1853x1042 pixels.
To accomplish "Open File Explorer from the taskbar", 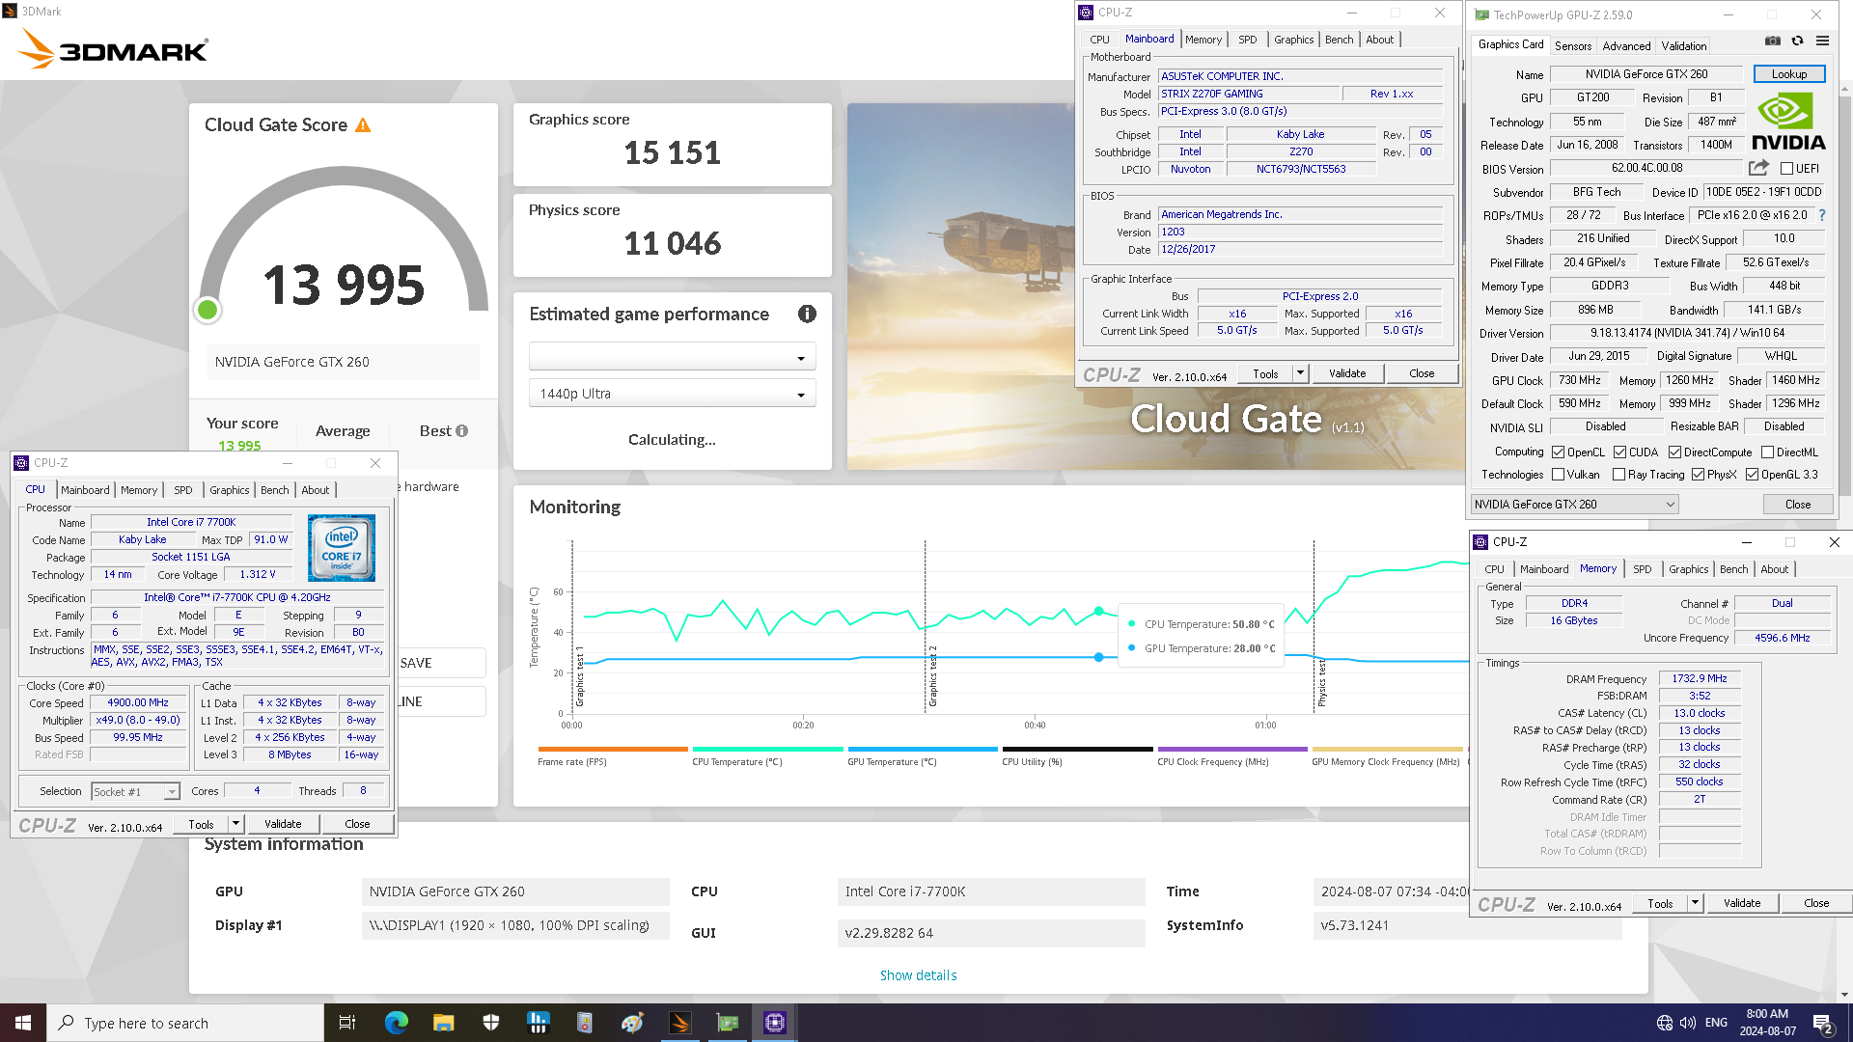I will click(x=443, y=1023).
